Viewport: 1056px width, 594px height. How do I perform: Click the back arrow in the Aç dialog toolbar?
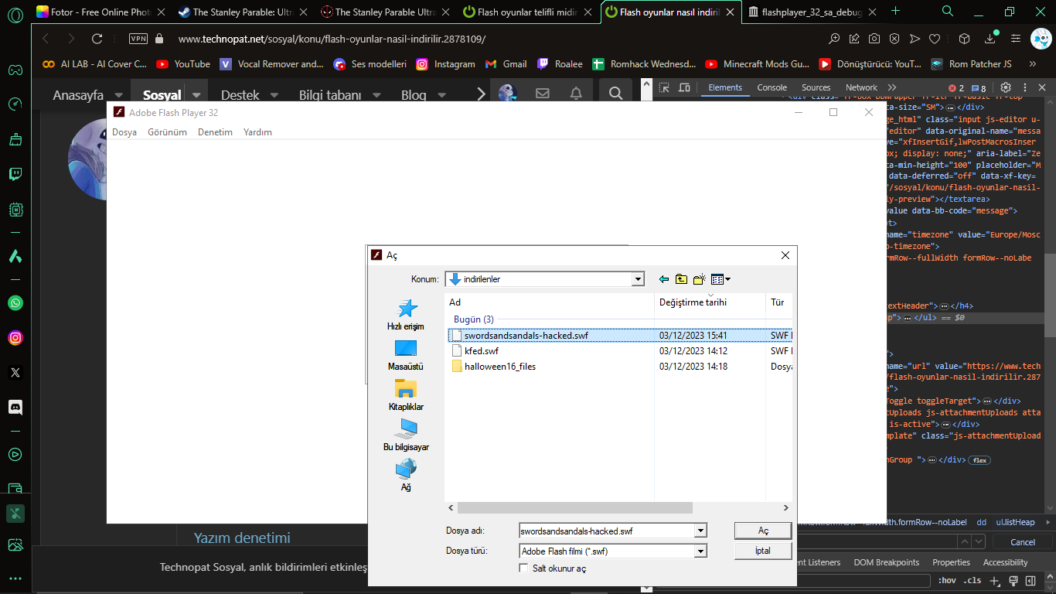[x=663, y=279]
